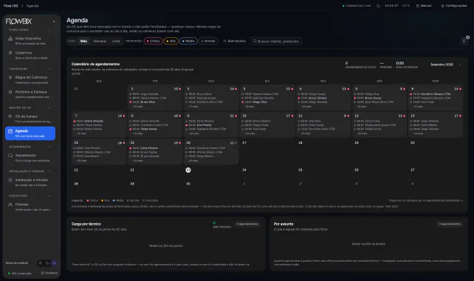474x281 pixels.
Task: Open Régua de Cobrança menu item
Action: (x=30, y=79)
